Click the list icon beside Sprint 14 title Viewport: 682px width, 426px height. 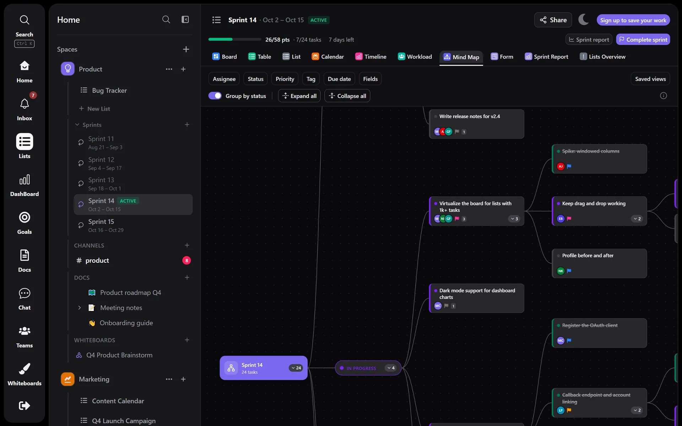[x=216, y=20]
